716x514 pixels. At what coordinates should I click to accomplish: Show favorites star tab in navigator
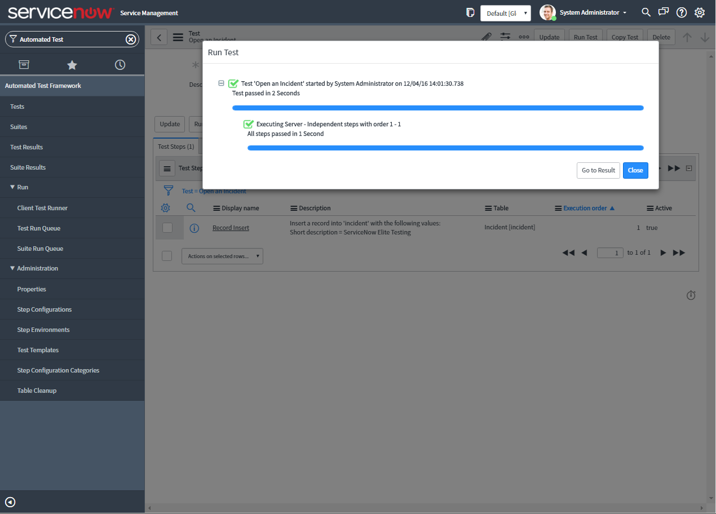tap(72, 65)
